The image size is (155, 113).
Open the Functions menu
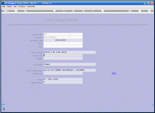click(x=22, y=6)
